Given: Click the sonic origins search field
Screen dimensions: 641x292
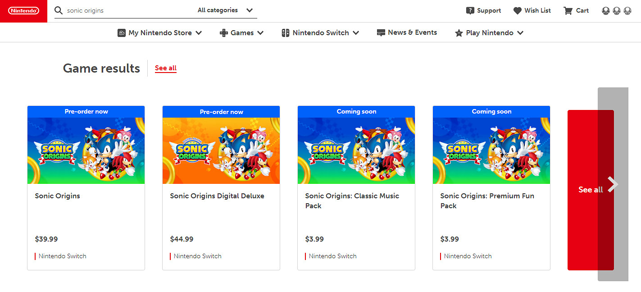Looking at the screenshot, I should tap(128, 10).
